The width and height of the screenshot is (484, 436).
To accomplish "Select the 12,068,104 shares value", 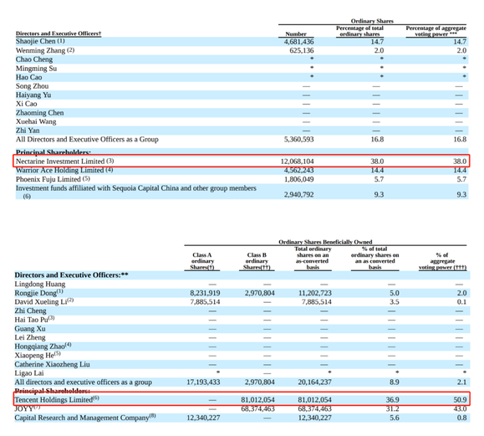I will click(x=297, y=162).
